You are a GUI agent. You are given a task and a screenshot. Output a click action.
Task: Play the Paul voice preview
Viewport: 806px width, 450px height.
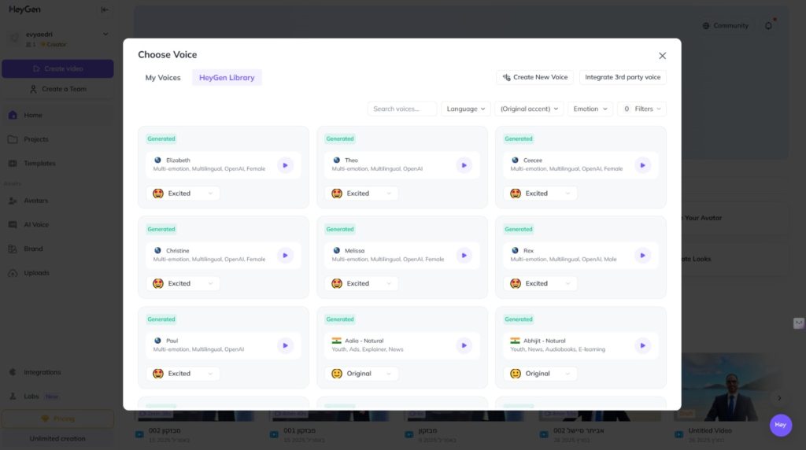pos(285,345)
